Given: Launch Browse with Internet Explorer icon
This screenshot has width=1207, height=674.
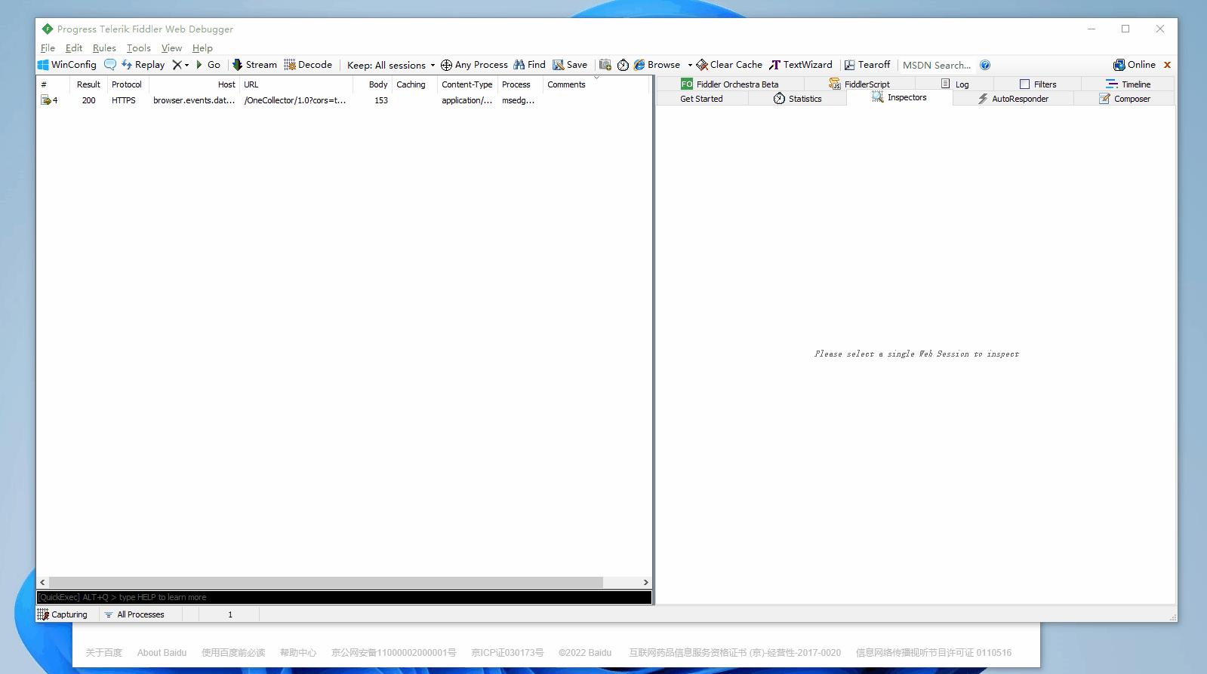Looking at the screenshot, I should (657, 65).
